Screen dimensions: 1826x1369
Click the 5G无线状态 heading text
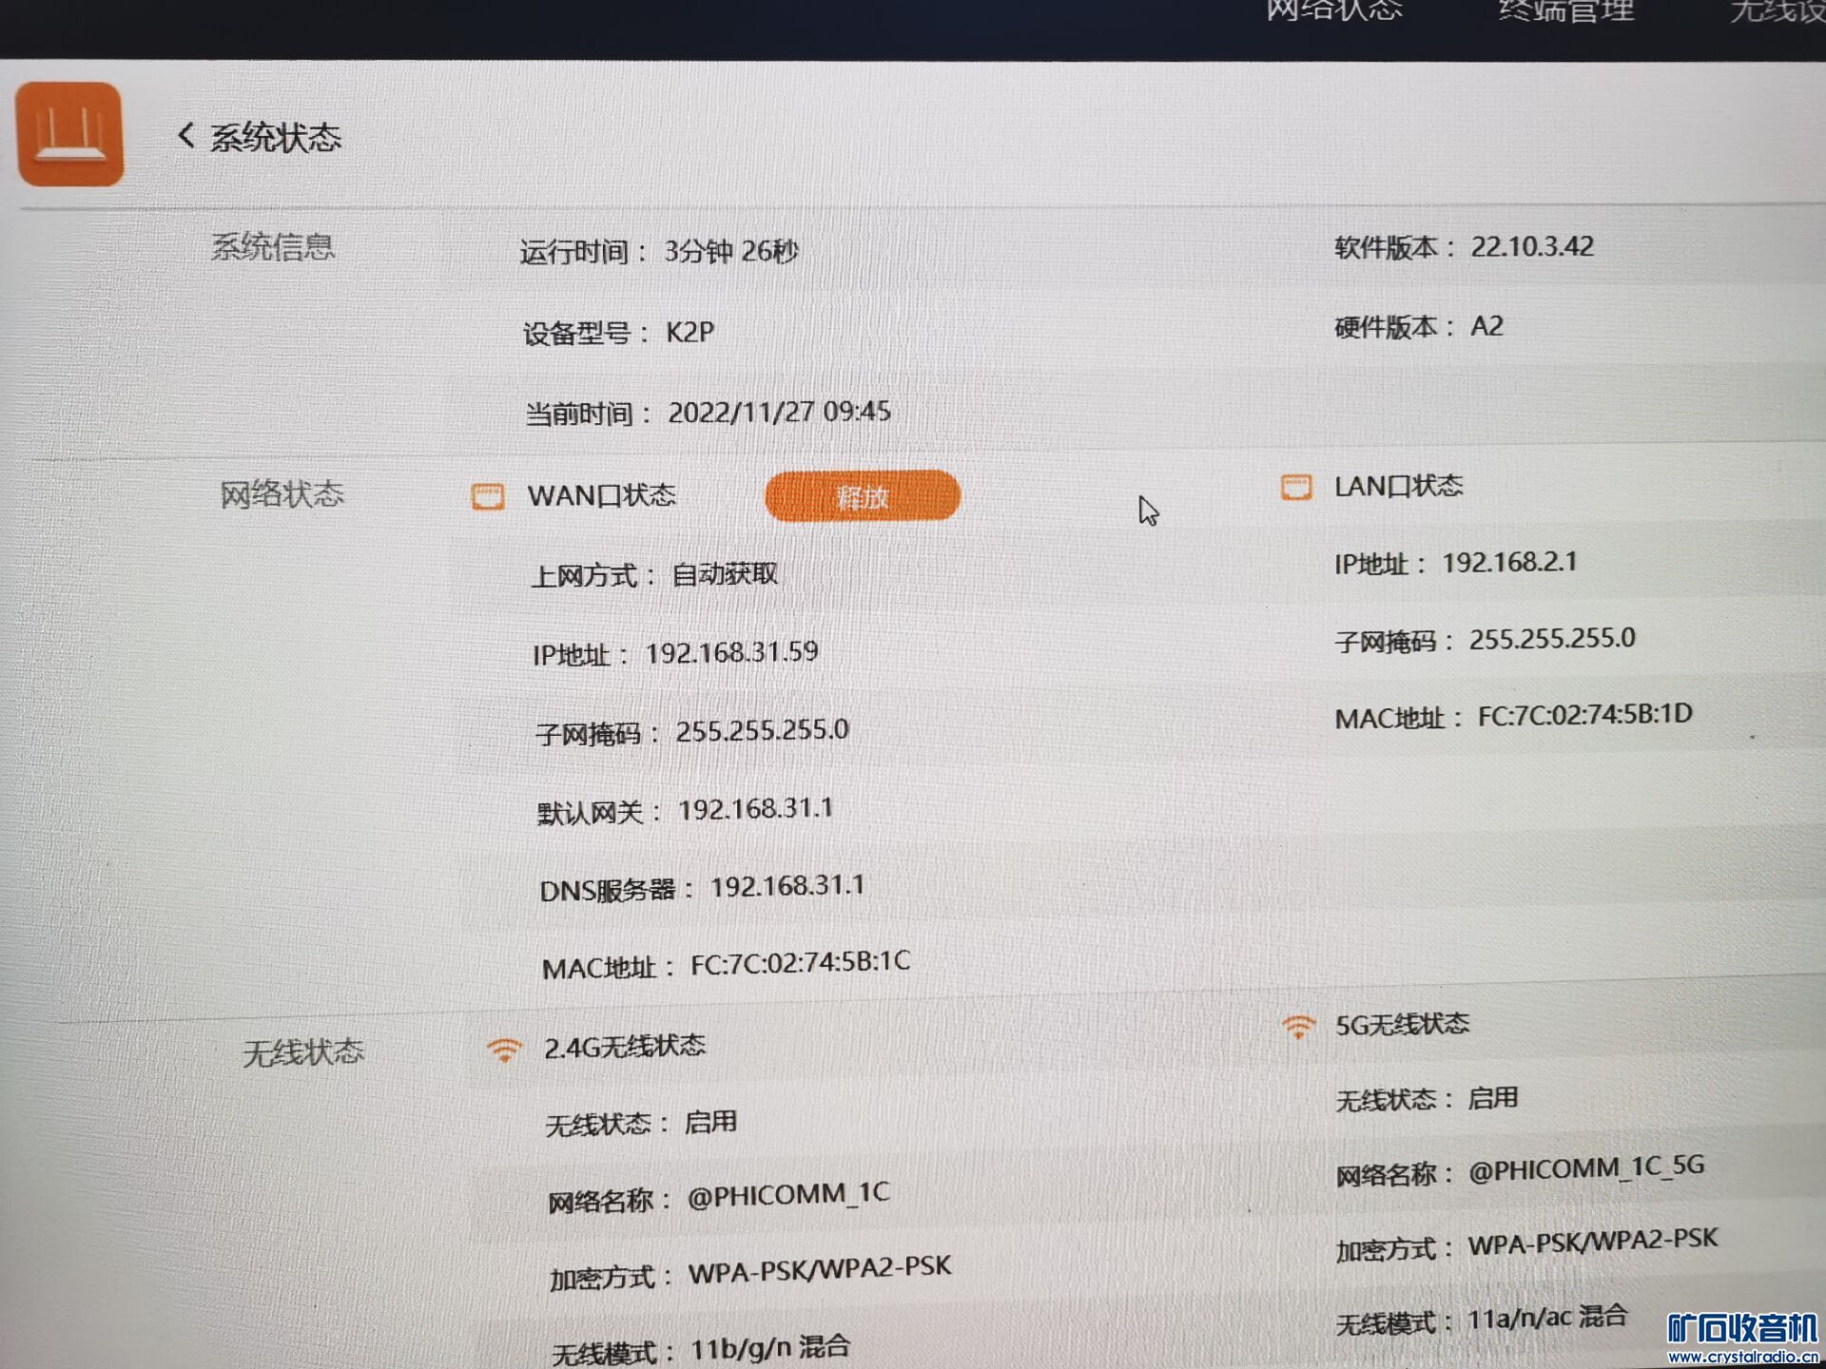click(x=1402, y=1024)
